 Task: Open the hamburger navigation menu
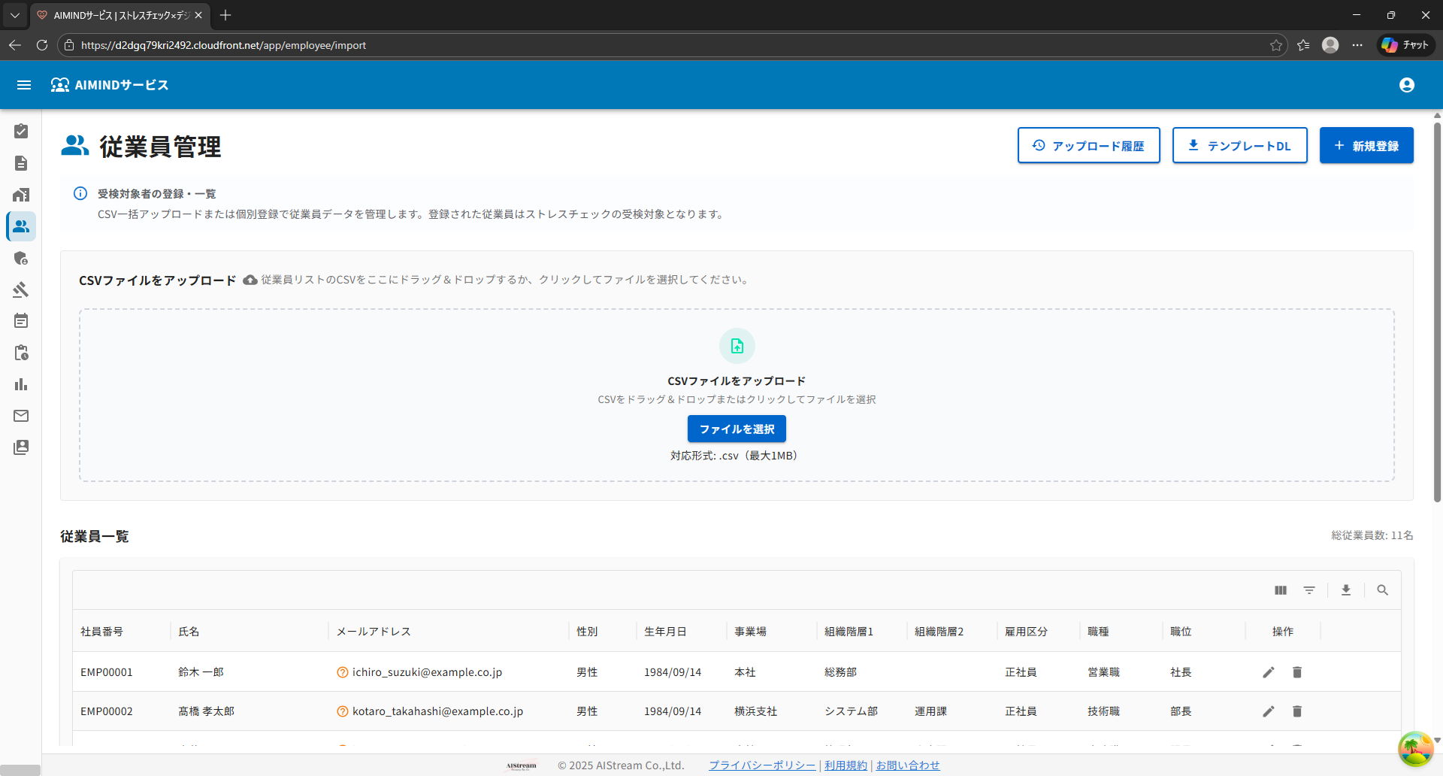pyautogui.click(x=24, y=85)
